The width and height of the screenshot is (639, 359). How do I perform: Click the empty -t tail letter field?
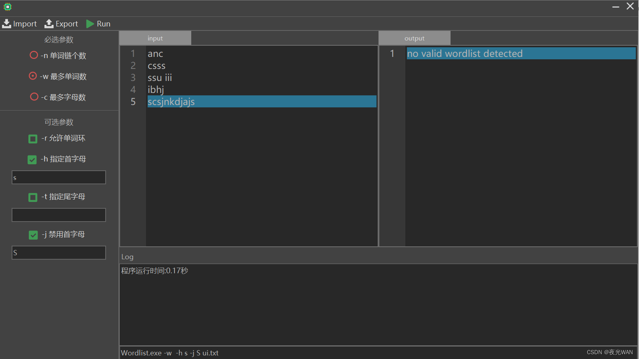[x=59, y=215]
